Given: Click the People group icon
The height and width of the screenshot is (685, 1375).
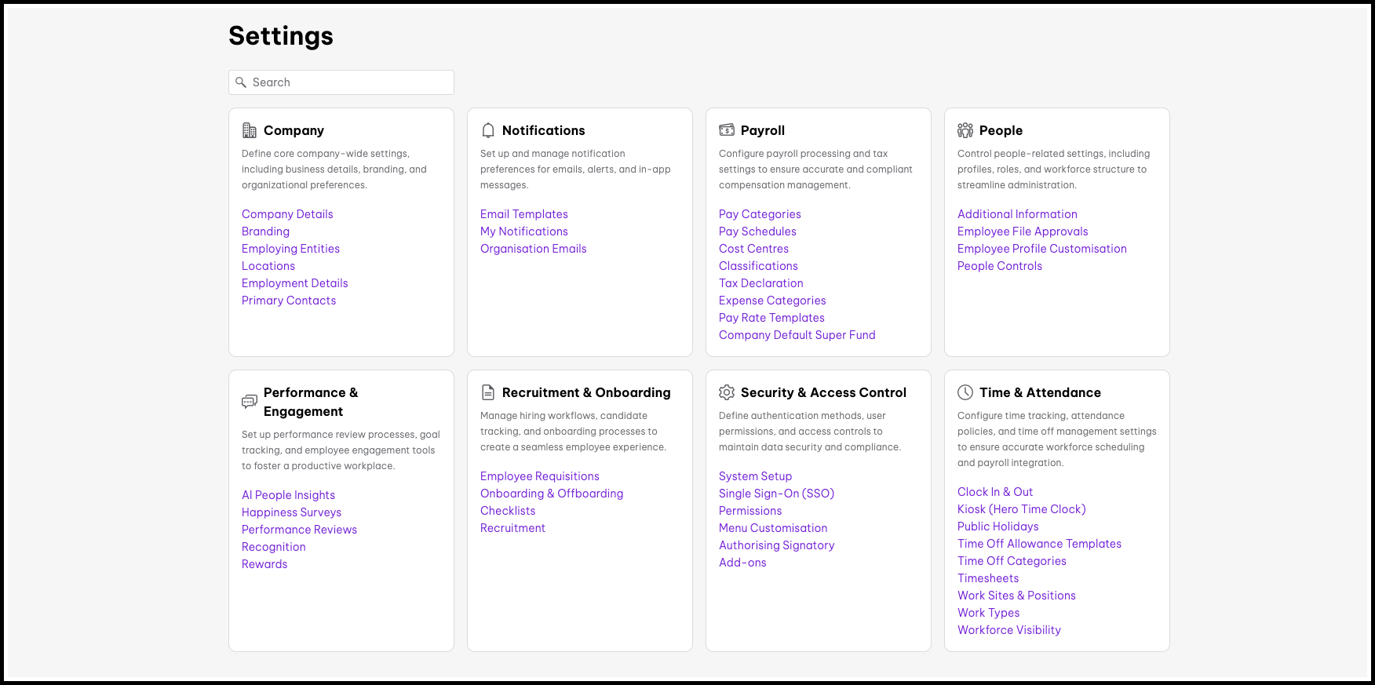Looking at the screenshot, I should pos(965,130).
